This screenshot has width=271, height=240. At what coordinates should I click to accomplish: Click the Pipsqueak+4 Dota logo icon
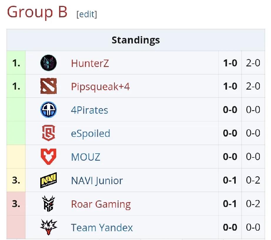[48, 86]
